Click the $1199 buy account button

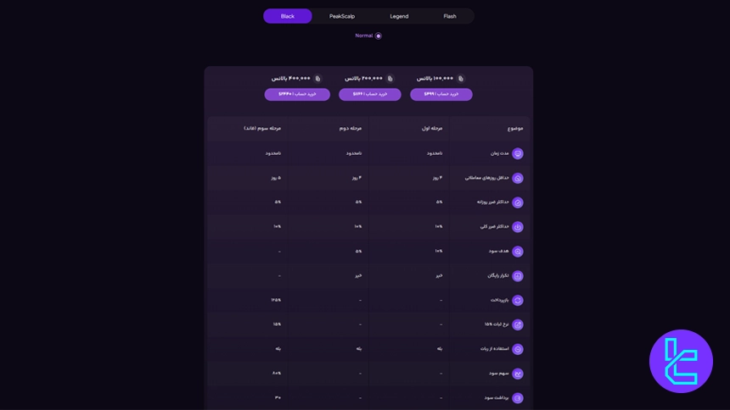pos(370,94)
